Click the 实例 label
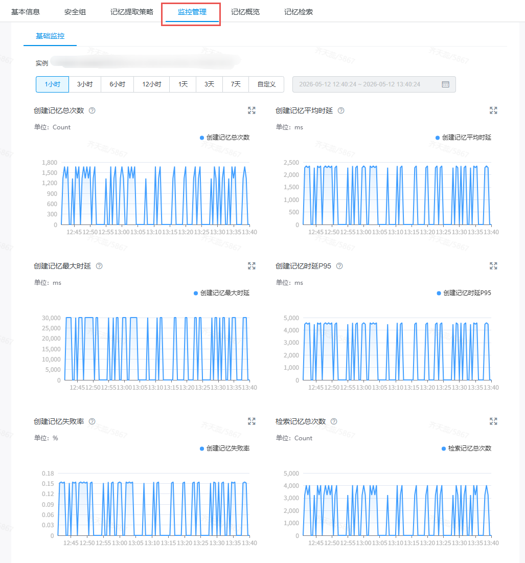Viewport: 525px width, 563px height. click(41, 63)
